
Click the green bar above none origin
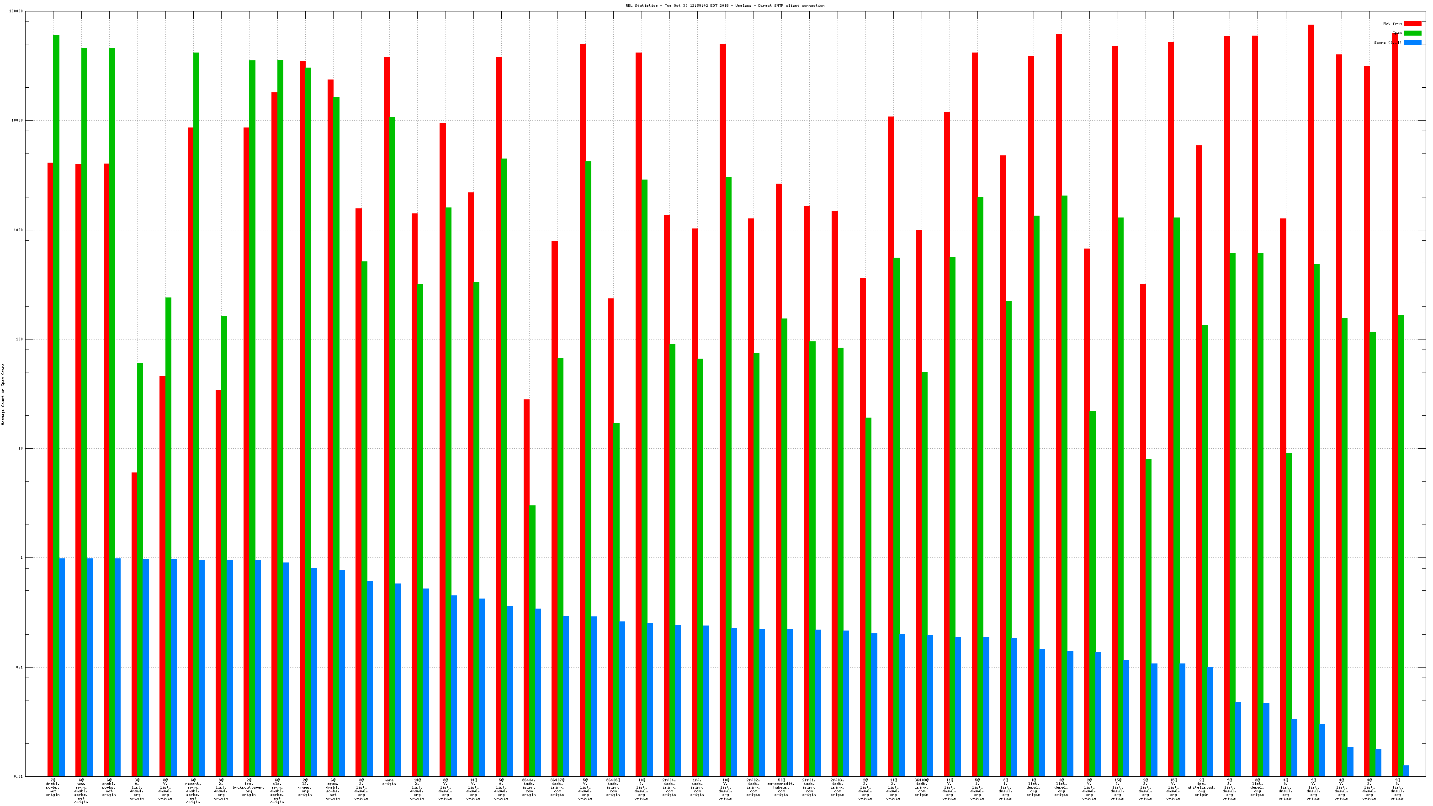392,445
